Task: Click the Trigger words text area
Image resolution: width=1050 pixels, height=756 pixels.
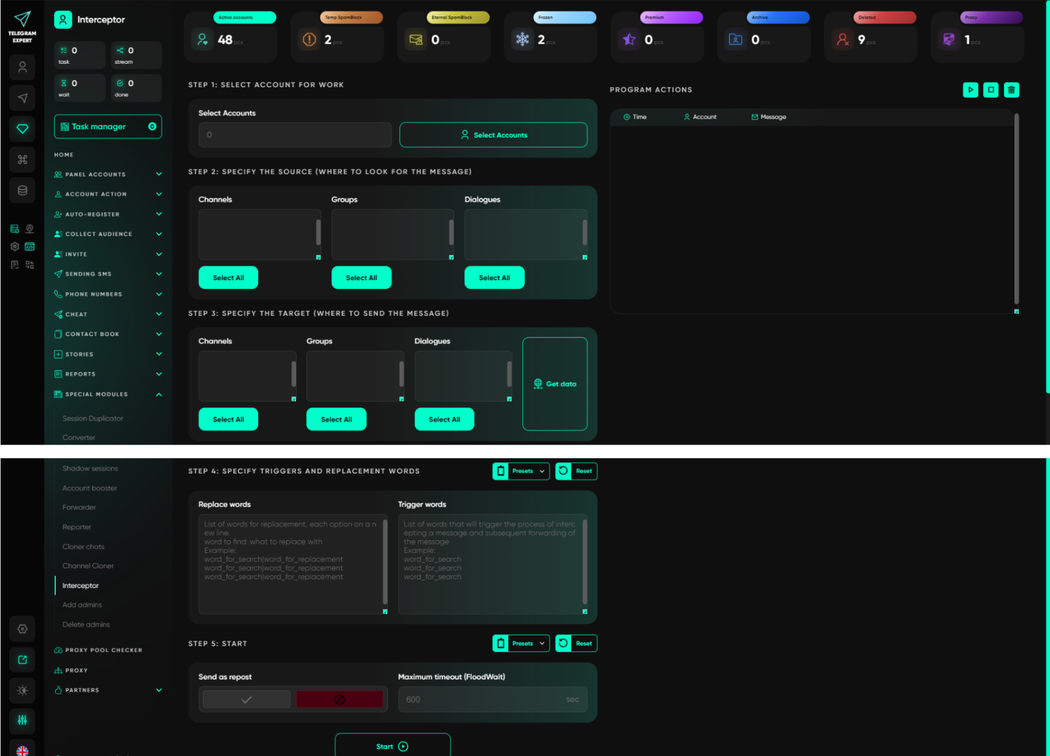Action: coord(493,564)
